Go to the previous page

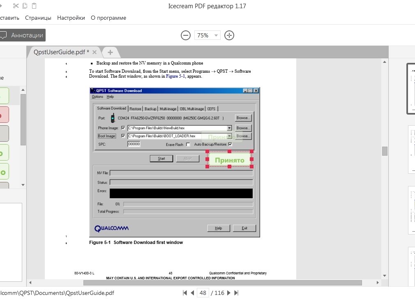192,293
